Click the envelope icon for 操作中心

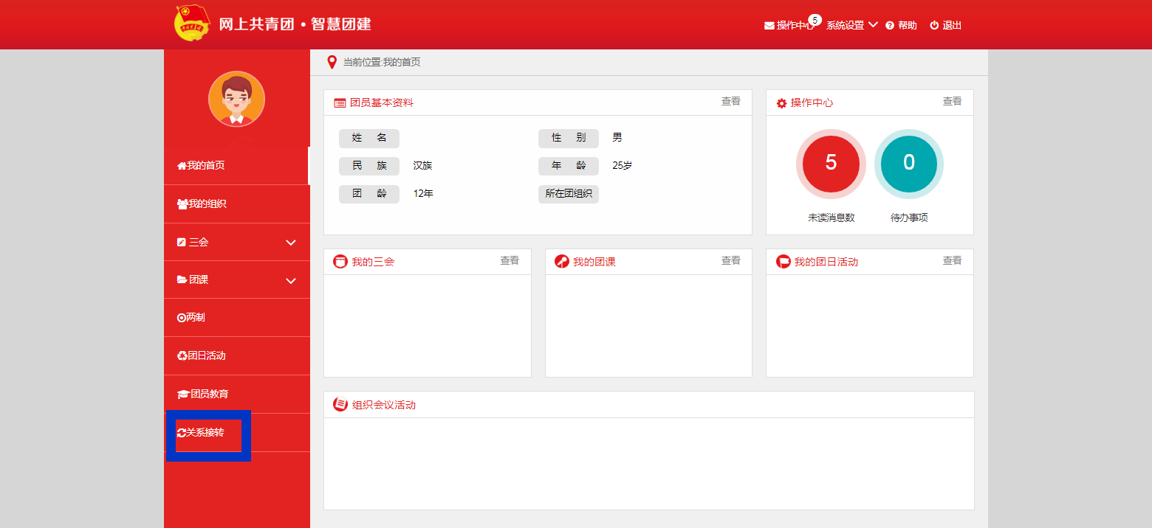pos(769,26)
